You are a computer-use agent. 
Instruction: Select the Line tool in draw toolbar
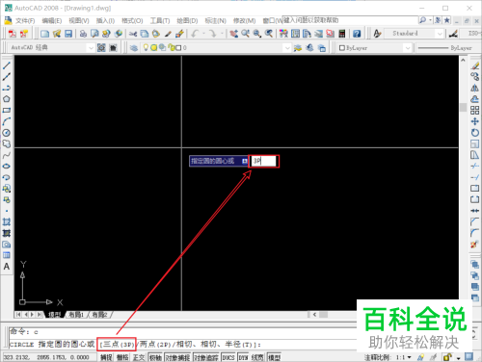7,65
